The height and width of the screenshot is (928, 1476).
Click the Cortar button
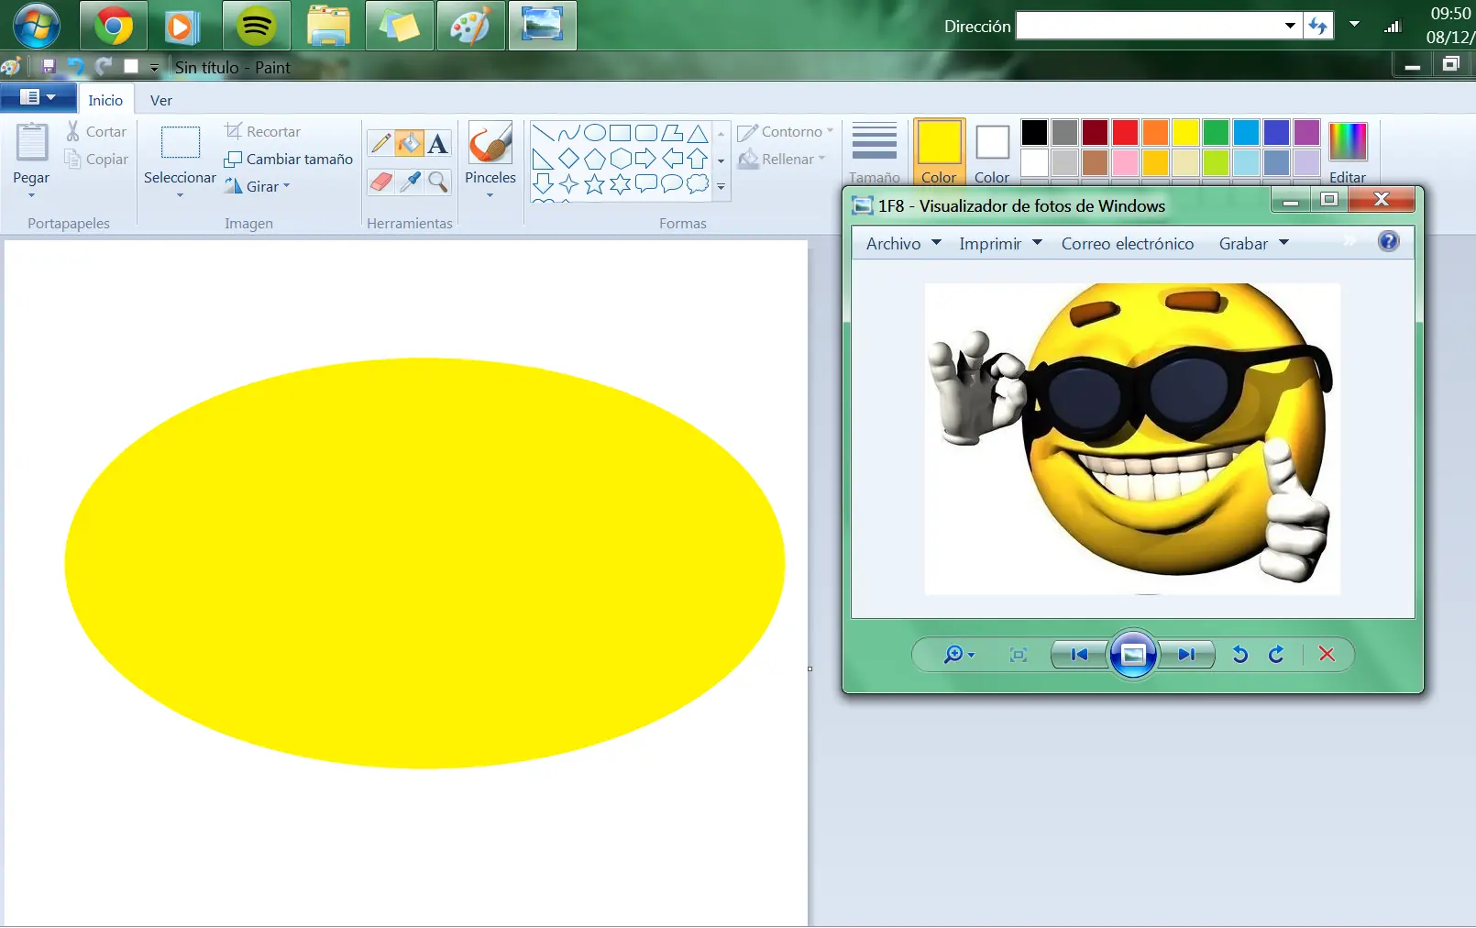(x=95, y=131)
